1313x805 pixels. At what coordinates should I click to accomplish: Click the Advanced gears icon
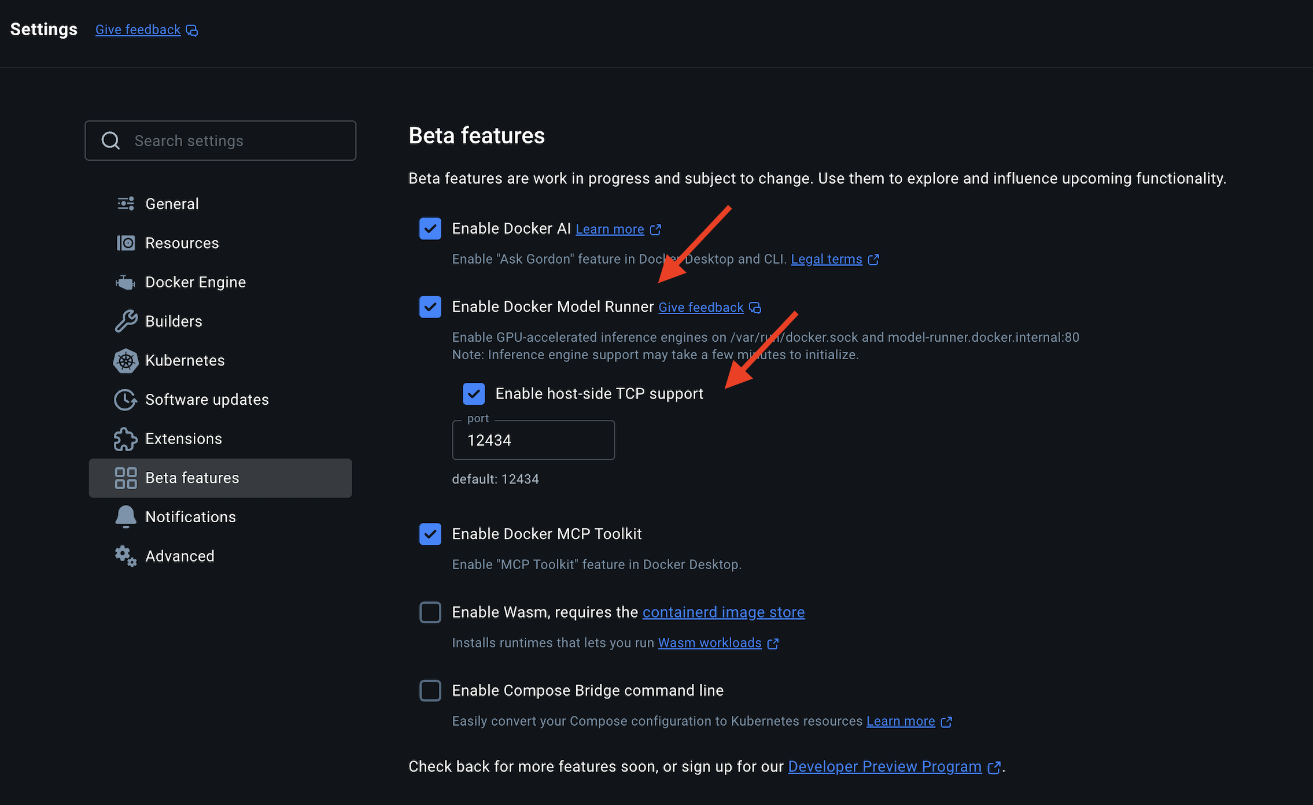click(x=126, y=556)
